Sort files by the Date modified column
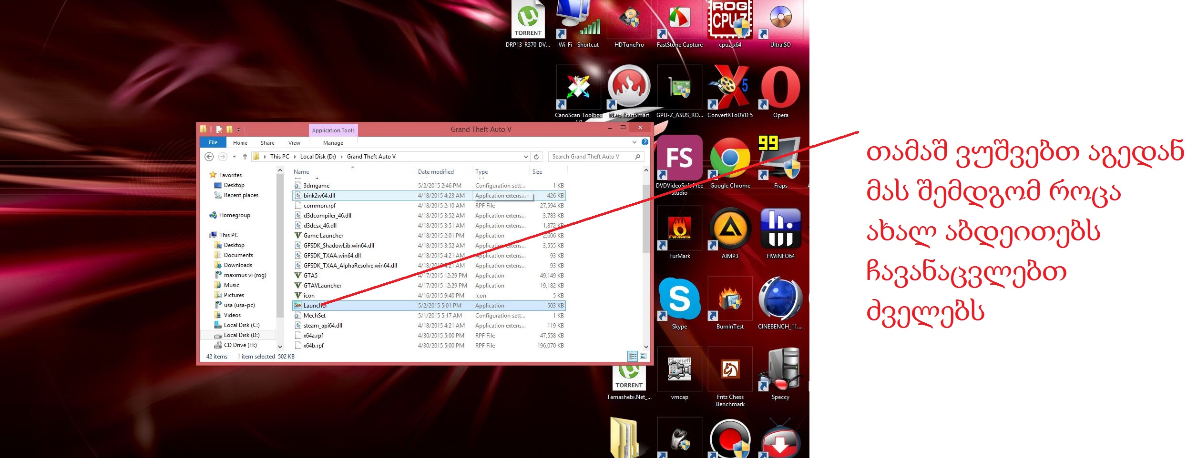 click(436, 172)
